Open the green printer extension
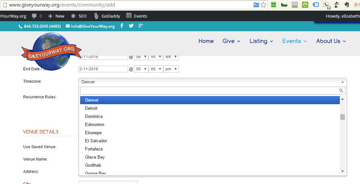 305,5
